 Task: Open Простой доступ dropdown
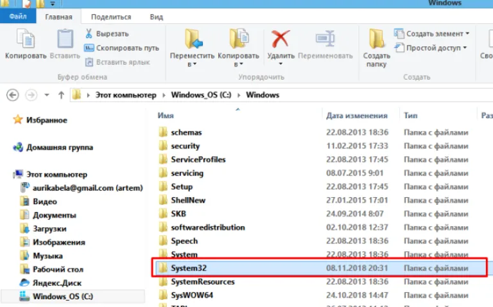tap(431, 48)
